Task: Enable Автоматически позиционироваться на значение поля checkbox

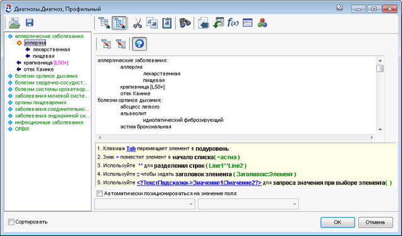Action: (x=100, y=194)
